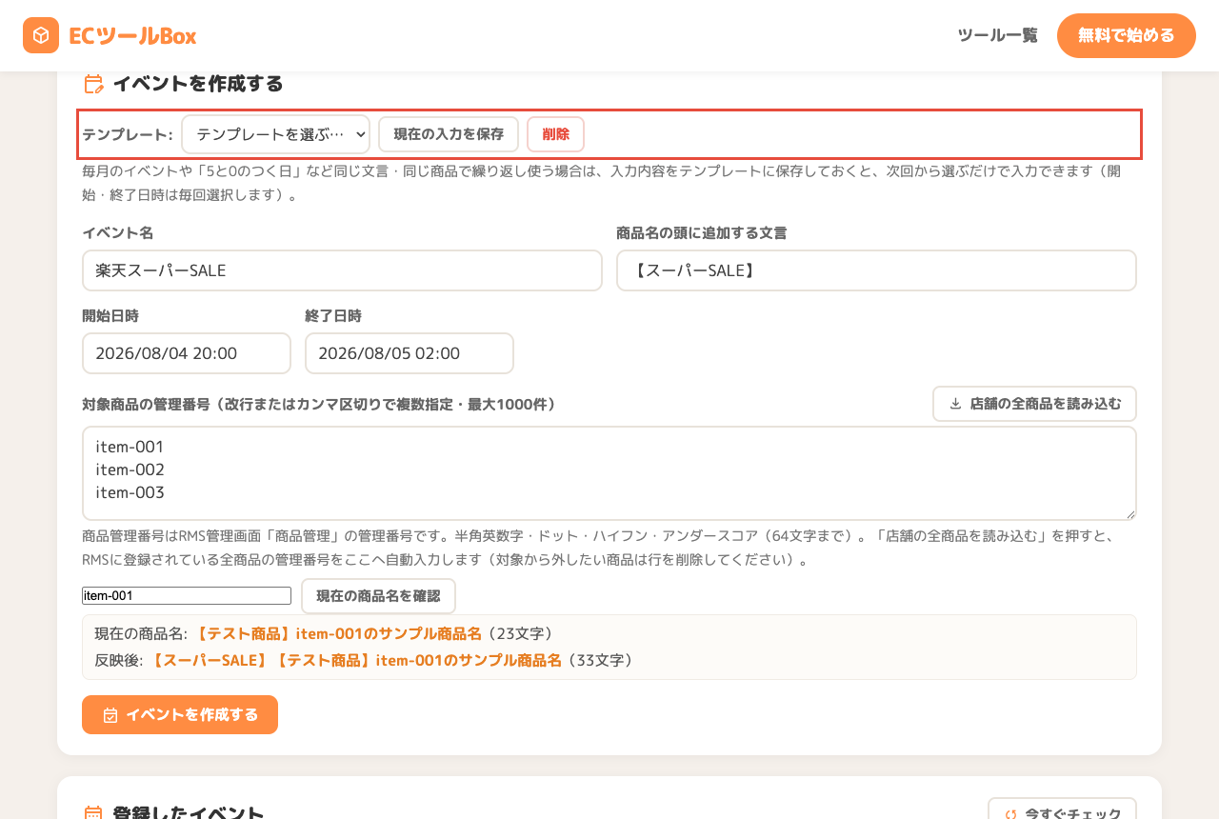Image resolution: width=1219 pixels, height=819 pixels.
Task: Click the 登録したイベント section heading
Action: click(x=189, y=812)
